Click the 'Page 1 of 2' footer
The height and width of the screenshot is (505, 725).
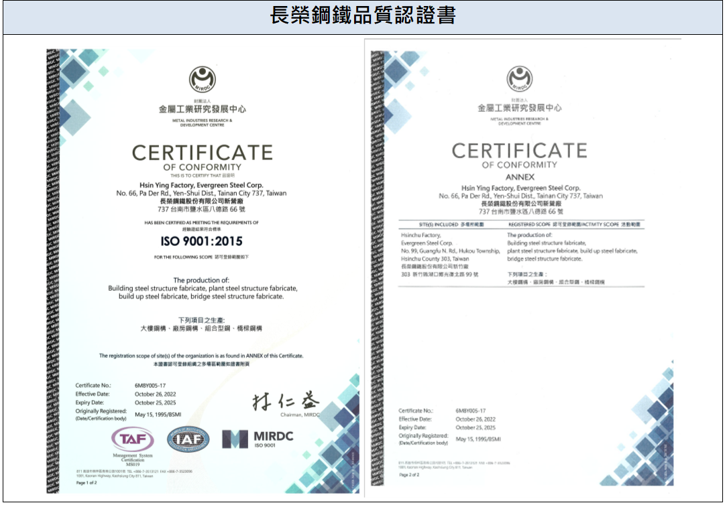(x=87, y=483)
